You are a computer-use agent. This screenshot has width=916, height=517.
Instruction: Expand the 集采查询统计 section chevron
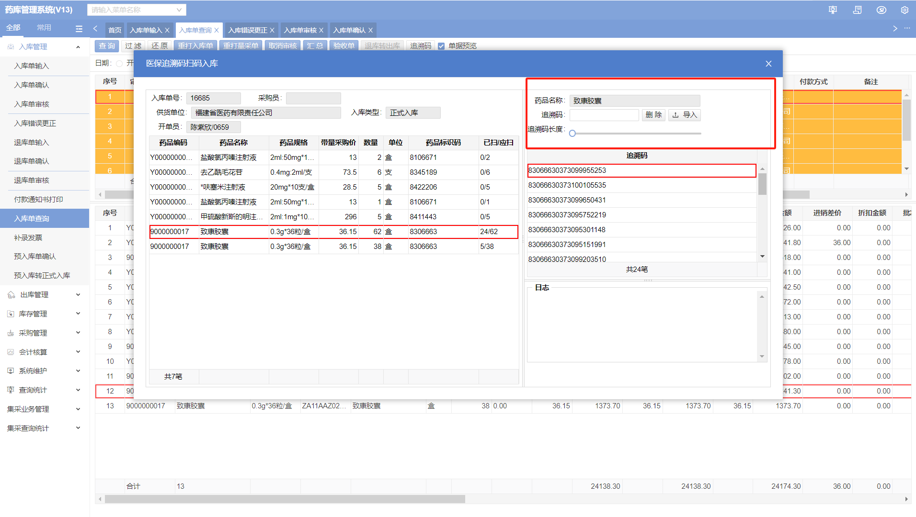[x=78, y=428]
